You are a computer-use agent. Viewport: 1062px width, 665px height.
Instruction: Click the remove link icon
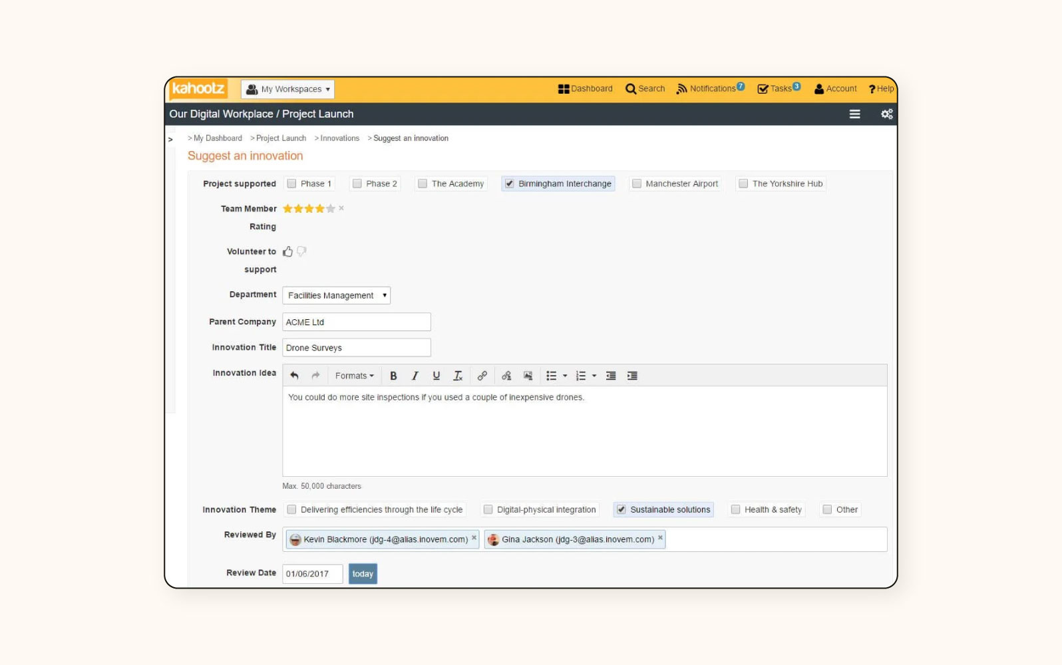tap(506, 376)
